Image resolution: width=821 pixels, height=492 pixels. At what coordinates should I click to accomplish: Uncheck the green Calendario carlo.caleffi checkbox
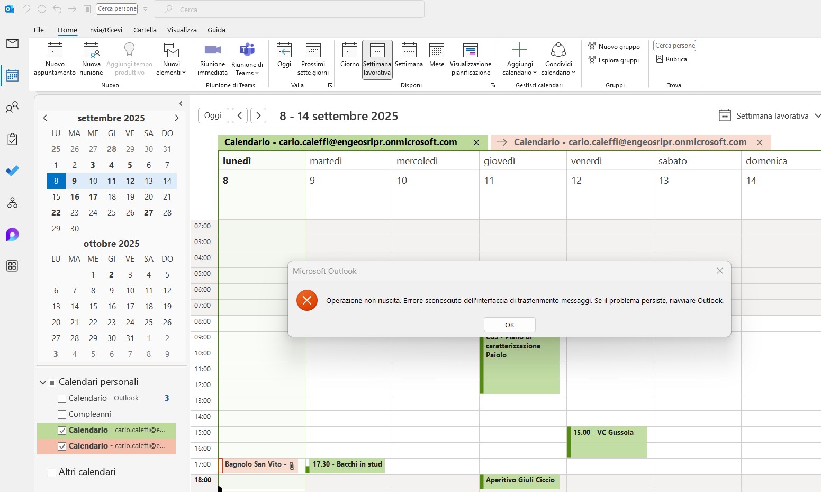pos(62,431)
